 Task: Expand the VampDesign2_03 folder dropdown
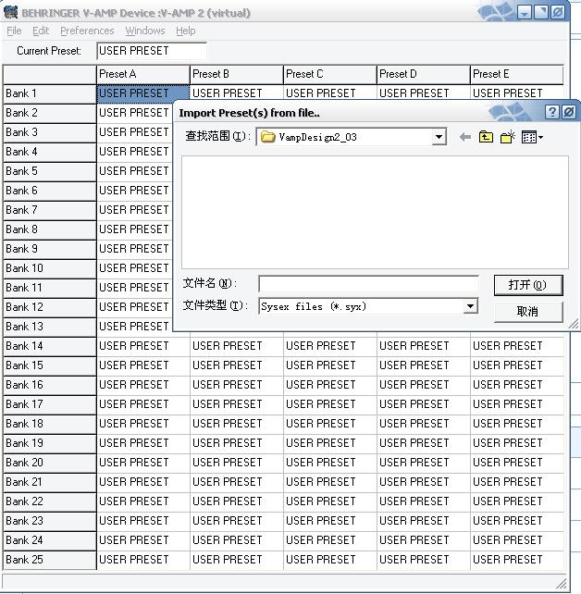pos(439,137)
